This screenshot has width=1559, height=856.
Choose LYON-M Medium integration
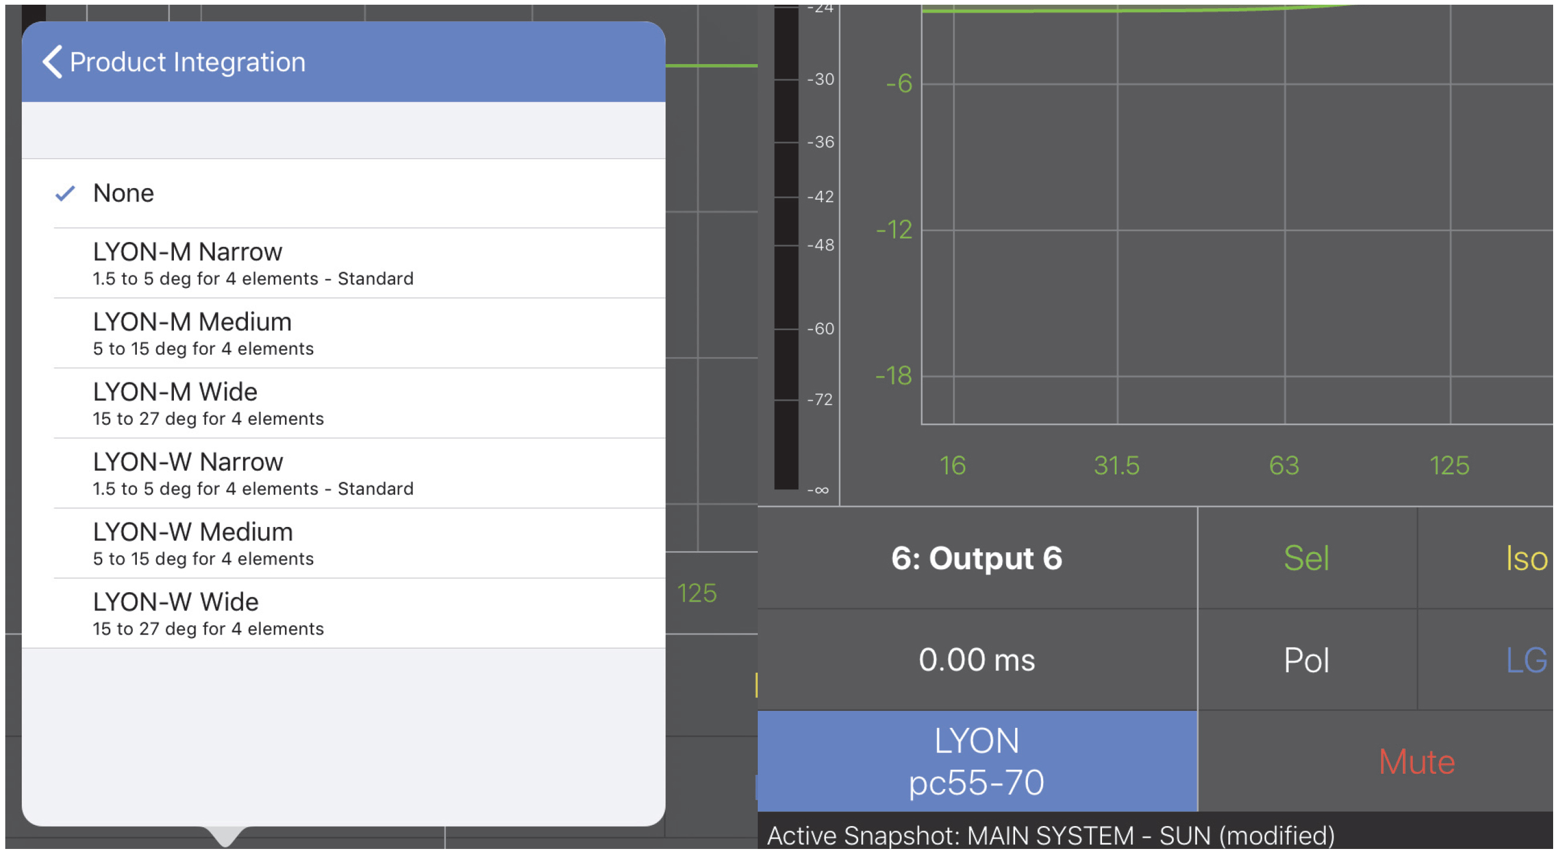click(x=343, y=334)
